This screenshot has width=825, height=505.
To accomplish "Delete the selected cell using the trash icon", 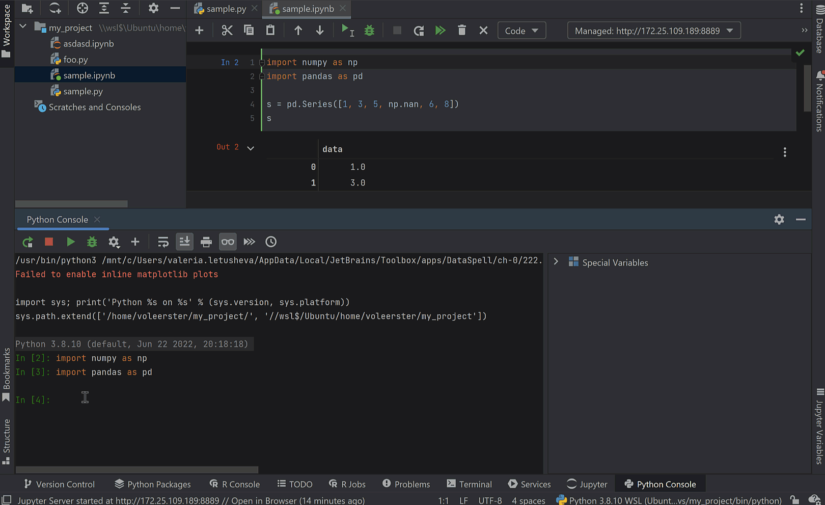I will click(461, 30).
